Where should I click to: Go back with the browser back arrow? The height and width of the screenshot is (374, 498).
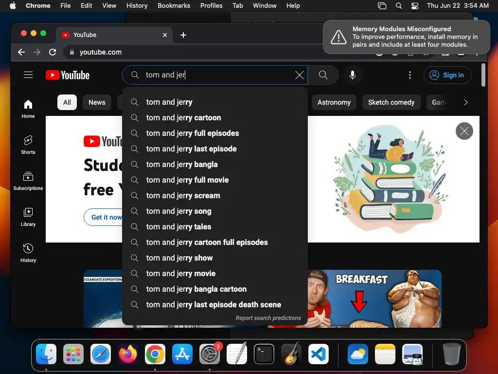coord(21,52)
